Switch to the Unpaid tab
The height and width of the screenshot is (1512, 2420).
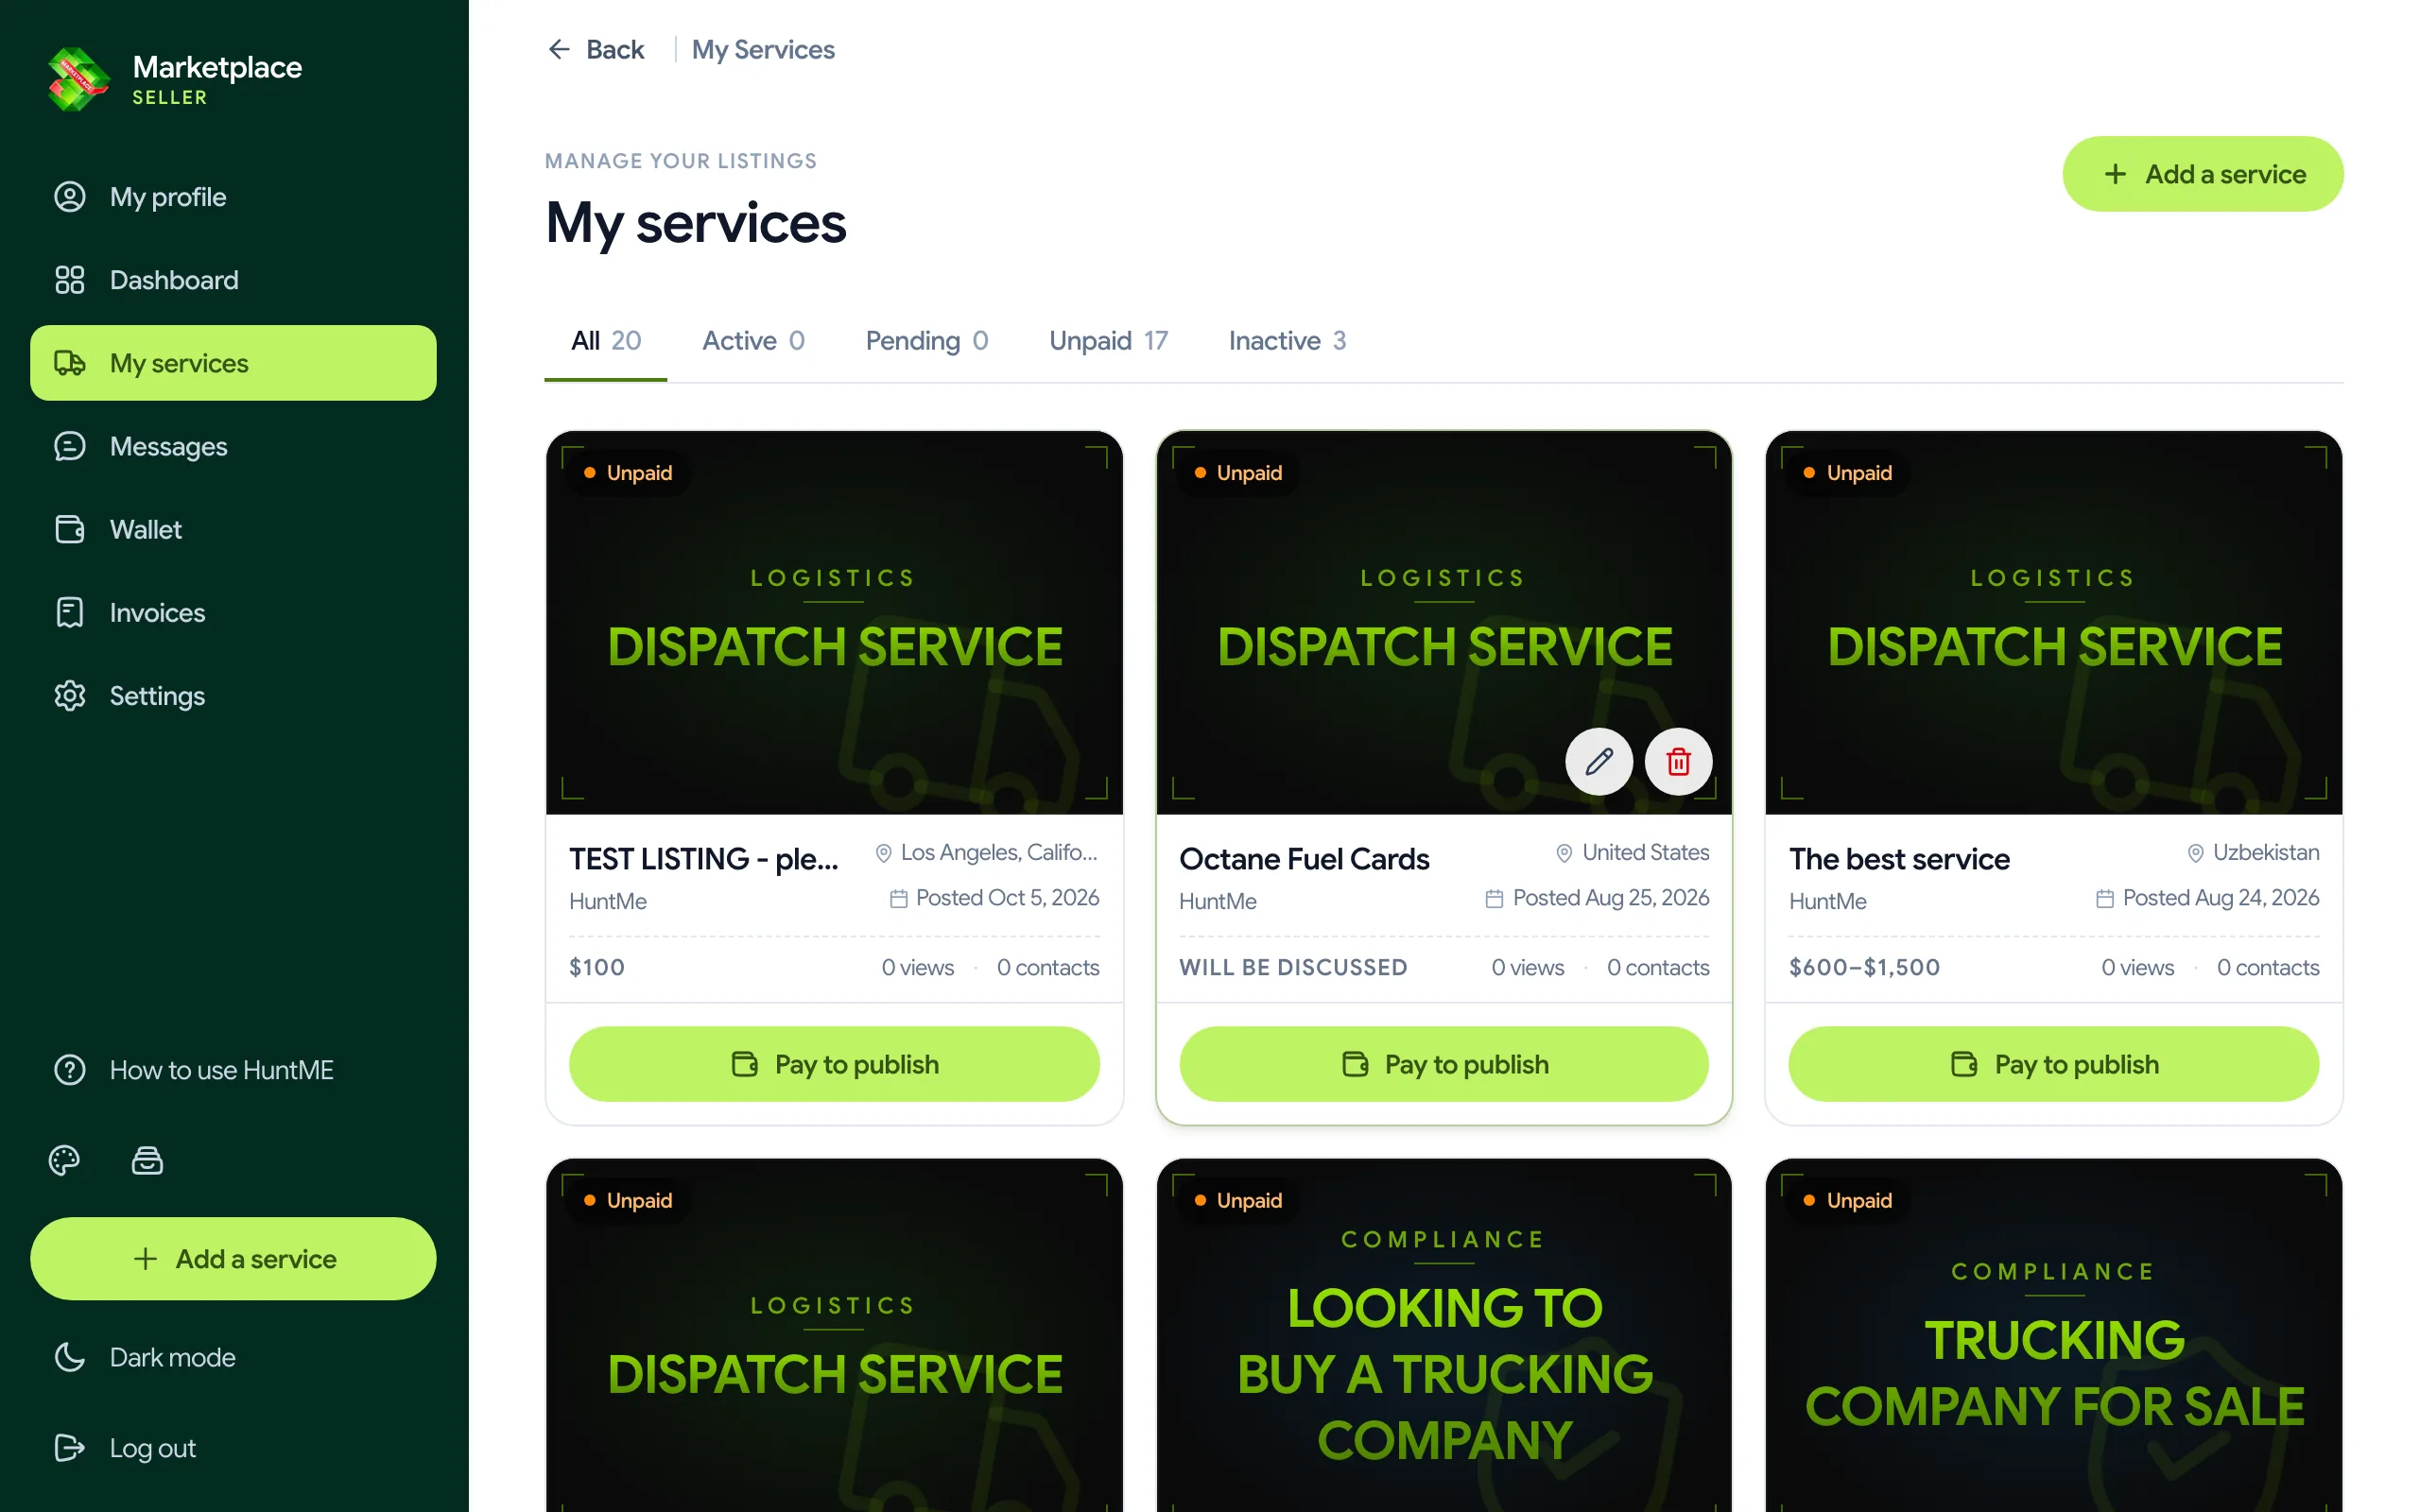1108,341
